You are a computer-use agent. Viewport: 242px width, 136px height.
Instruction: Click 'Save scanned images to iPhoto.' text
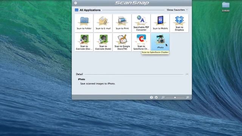(x=98, y=84)
